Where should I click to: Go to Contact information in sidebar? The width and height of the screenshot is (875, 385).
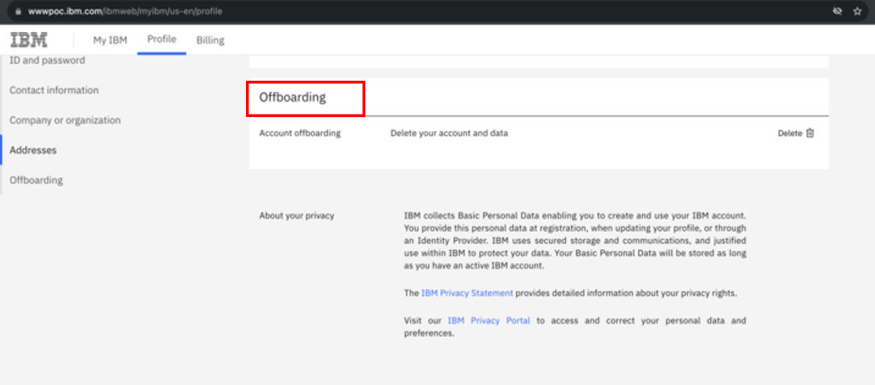[x=54, y=90]
